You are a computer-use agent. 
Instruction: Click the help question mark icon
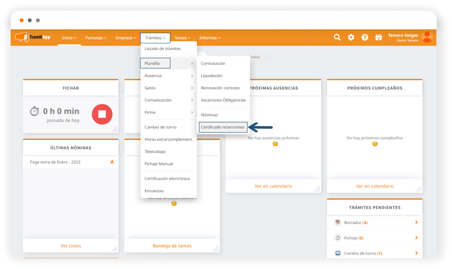point(365,37)
